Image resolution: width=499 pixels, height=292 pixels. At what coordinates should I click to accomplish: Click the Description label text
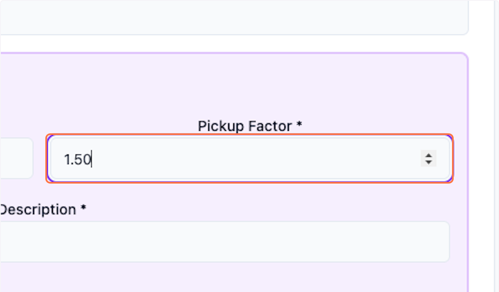pyautogui.click(x=37, y=209)
